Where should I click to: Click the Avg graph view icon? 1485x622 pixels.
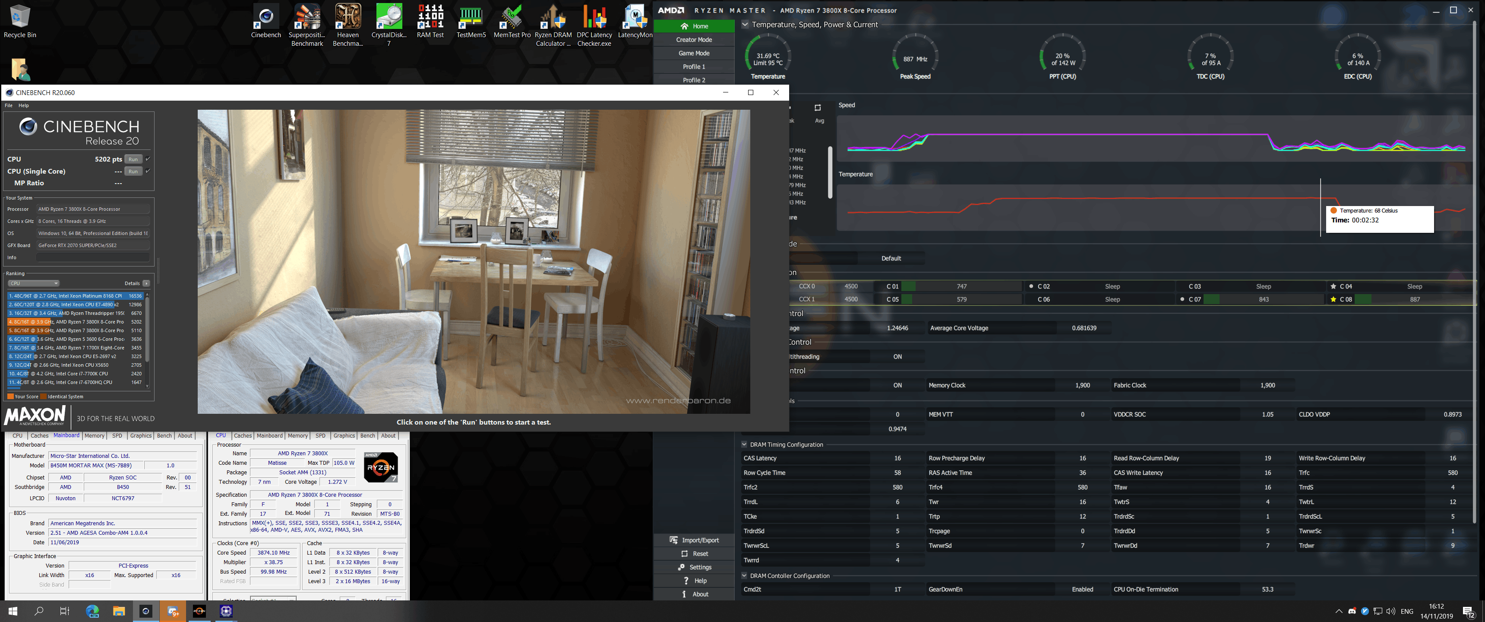tap(818, 108)
